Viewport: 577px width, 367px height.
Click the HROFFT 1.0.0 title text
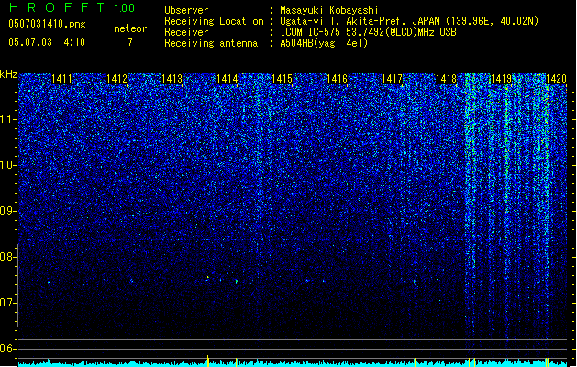(x=72, y=7)
